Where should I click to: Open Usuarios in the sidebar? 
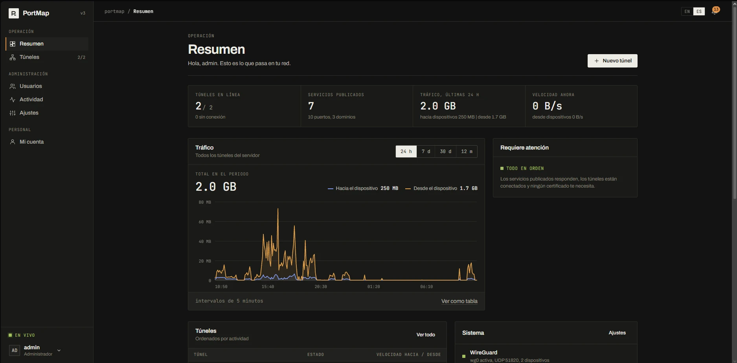(47, 86)
